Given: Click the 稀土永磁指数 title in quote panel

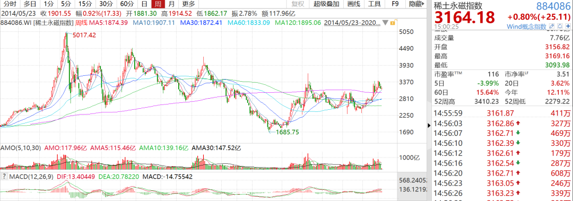Looking at the screenshot, I should click(x=458, y=6).
